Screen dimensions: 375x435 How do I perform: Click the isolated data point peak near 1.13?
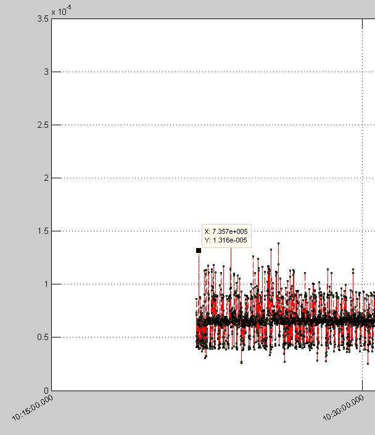click(353, 270)
